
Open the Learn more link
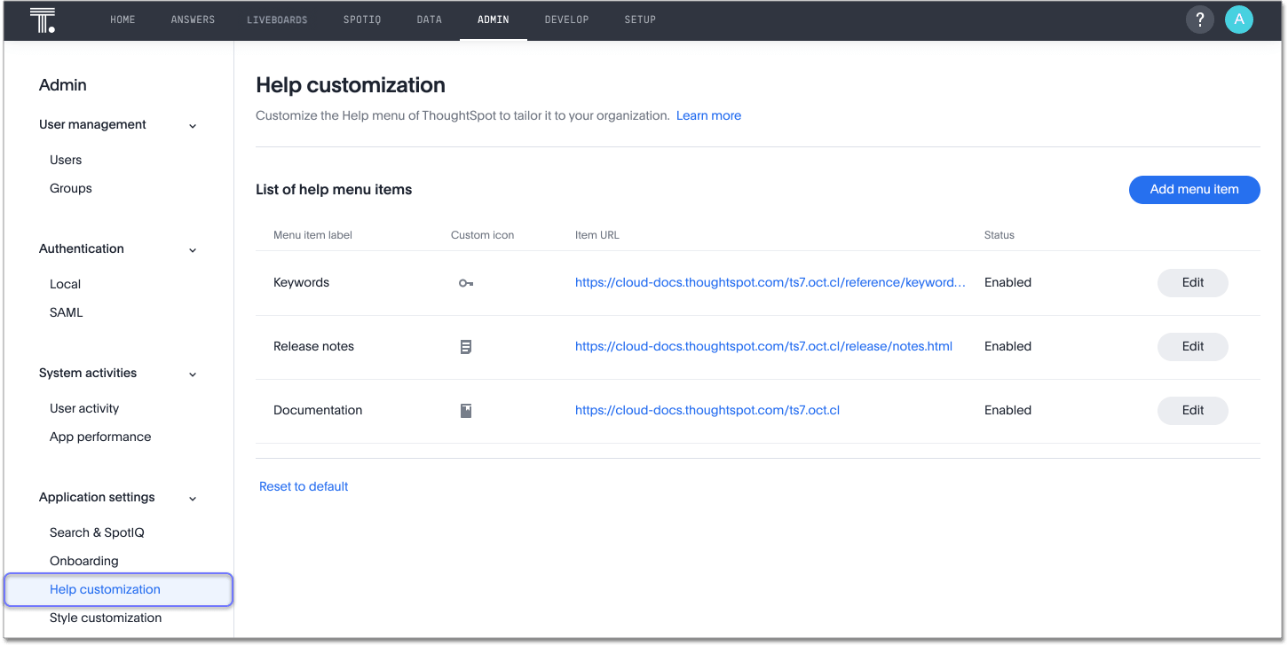pyautogui.click(x=708, y=115)
